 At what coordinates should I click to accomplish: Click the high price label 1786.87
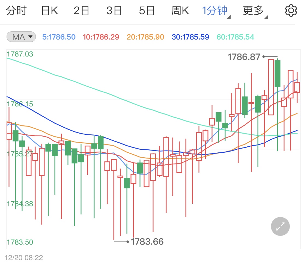click(x=244, y=57)
